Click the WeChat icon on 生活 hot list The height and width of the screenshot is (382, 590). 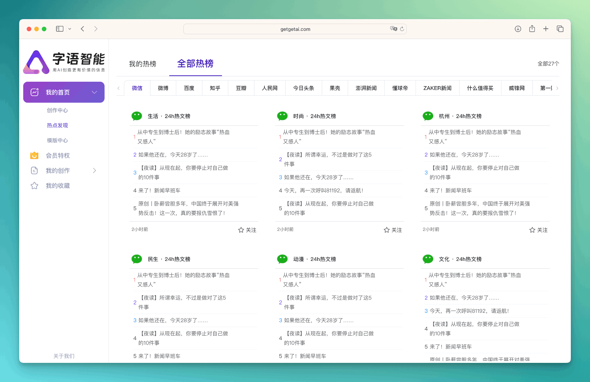pos(136,116)
